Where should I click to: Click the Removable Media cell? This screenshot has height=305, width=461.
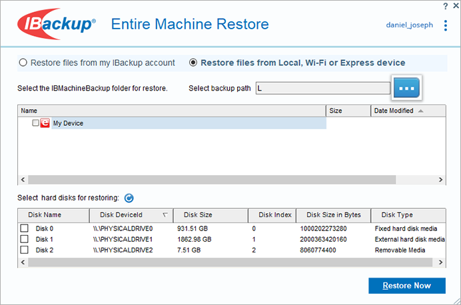point(400,250)
